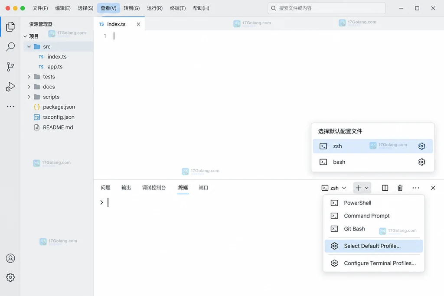Screen dimensions: 444x296
Task: Open the 文件(F) menu
Action: coord(40,8)
